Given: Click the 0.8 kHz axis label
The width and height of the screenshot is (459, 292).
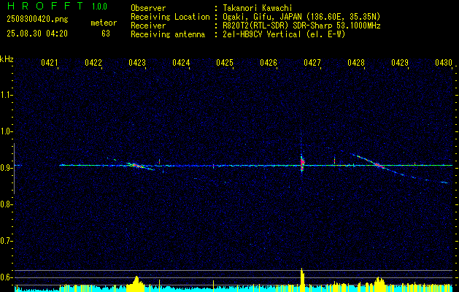Looking at the screenshot, I should tap(6, 204).
